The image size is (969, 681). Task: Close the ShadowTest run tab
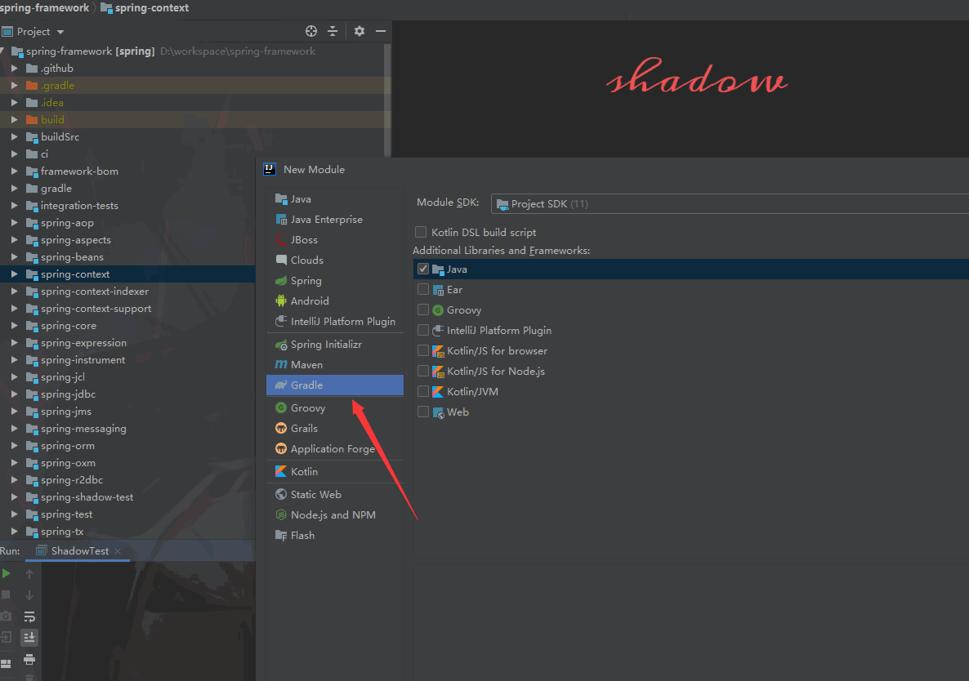tap(118, 550)
